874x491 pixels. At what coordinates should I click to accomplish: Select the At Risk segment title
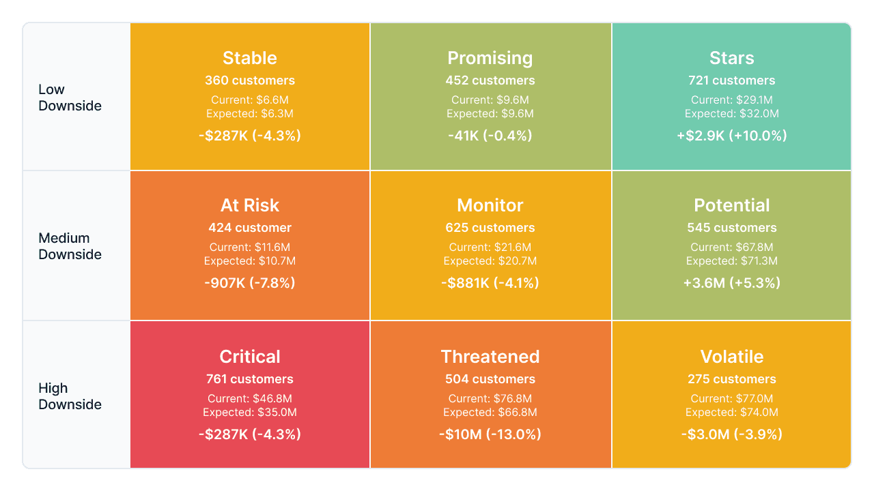[250, 205]
